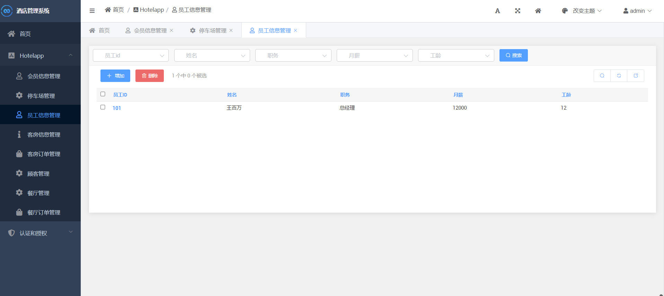Open the 姓名 filter dropdown
The width and height of the screenshot is (664, 296).
click(x=212, y=55)
